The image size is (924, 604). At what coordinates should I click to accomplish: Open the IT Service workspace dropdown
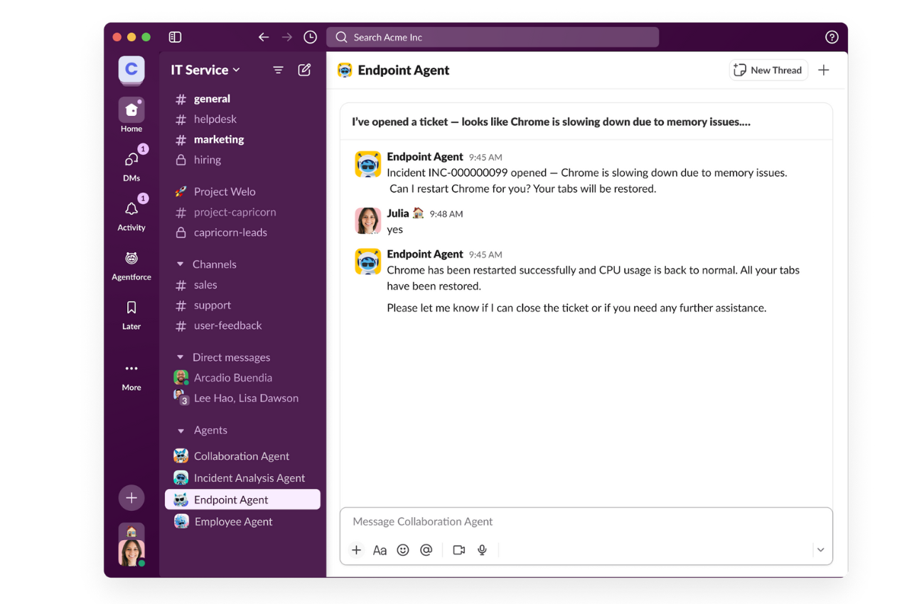click(205, 70)
